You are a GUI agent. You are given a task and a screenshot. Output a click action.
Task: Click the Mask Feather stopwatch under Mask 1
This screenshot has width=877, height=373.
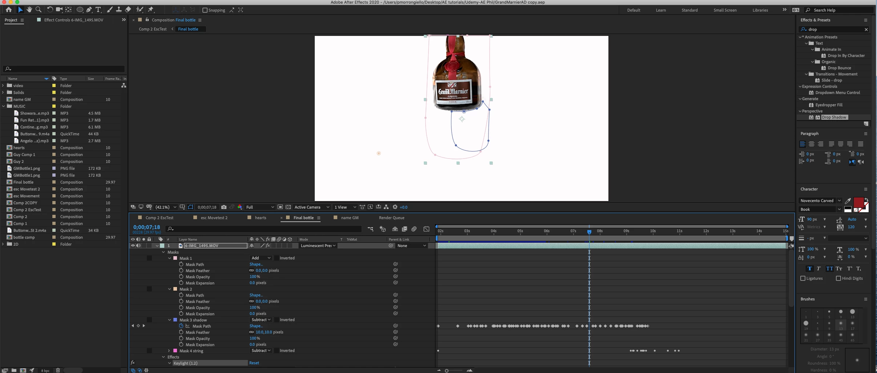point(181,270)
